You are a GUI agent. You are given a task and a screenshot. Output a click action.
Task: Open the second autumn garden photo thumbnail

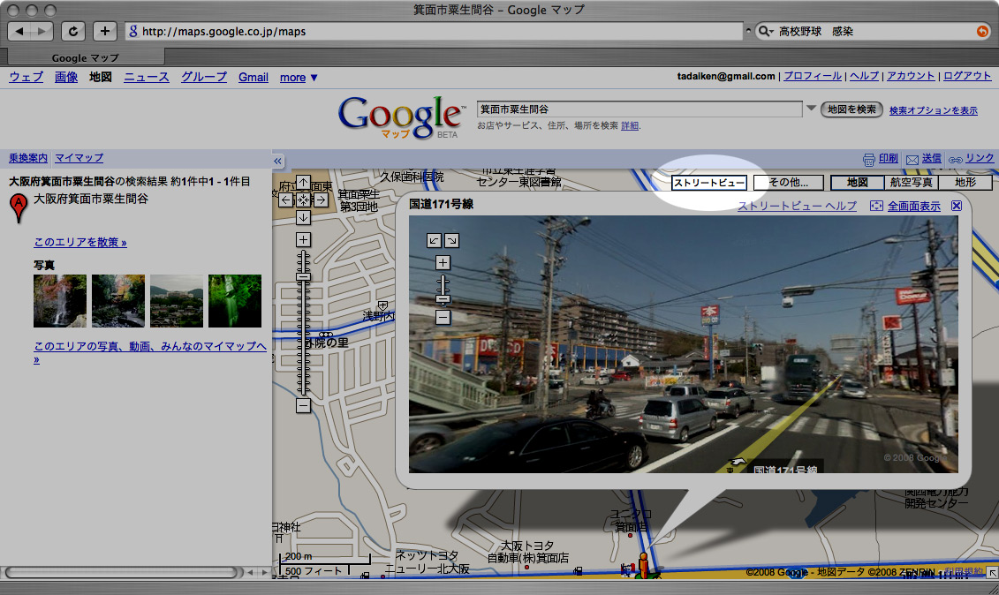(x=118, y=301)
